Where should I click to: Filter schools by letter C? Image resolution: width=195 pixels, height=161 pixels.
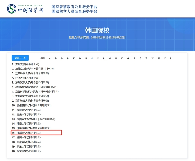click(62, 58)
